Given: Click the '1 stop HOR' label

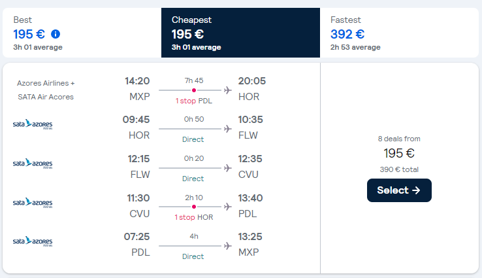Looking at the screenshot, I should (x=194, y=217).
